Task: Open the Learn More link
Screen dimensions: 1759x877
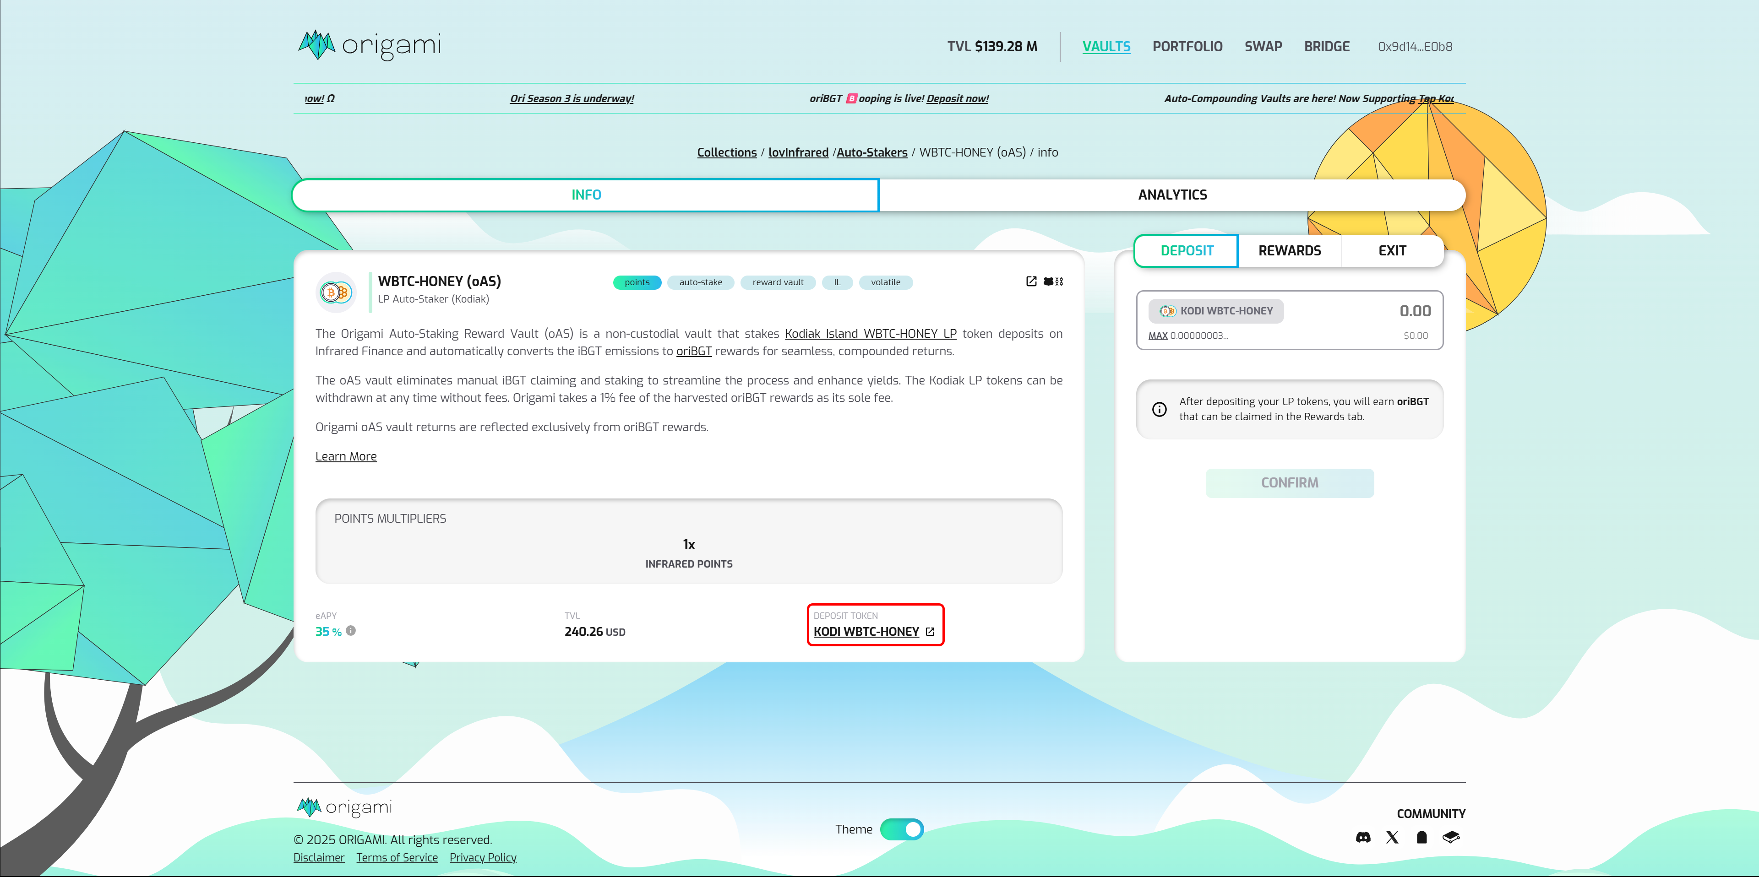Action: tap(345, 457)
